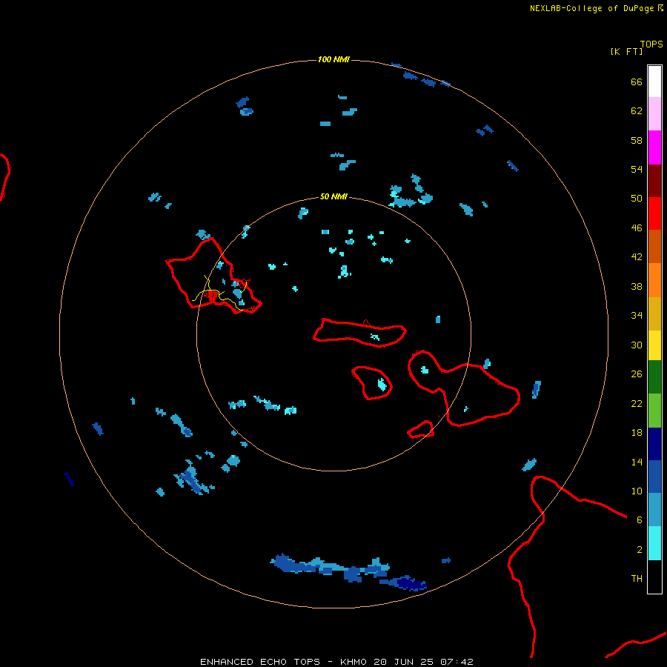Click the "62" legend value
This screenshot has height=667, width=667.
[637, 110]
